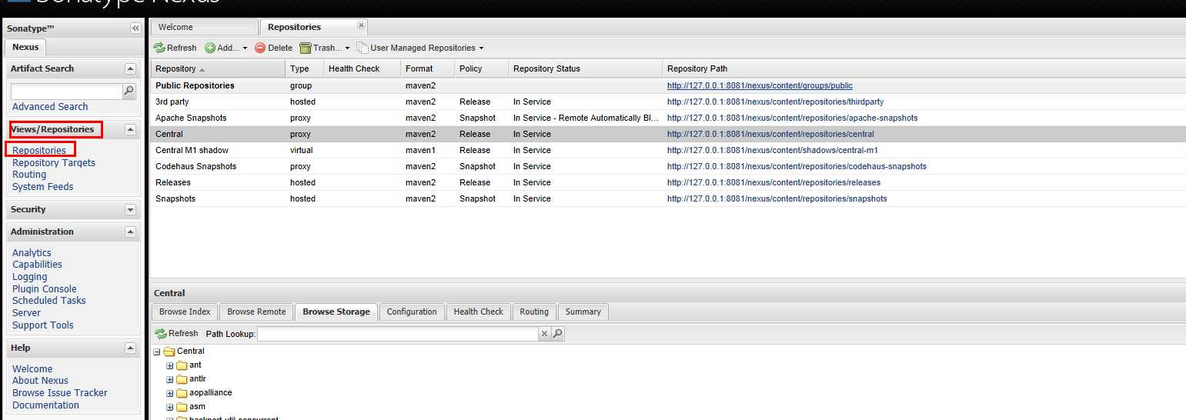
Task: Open About Nexus
Action: [x=40, y=381]
